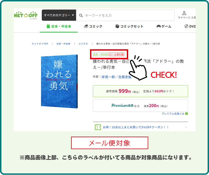Go to the ゲーム tab
This screenshot has height=175, width=209.
coord(164,26)
